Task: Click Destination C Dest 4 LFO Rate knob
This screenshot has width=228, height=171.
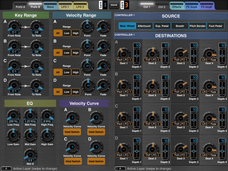Action: [209, 118]
